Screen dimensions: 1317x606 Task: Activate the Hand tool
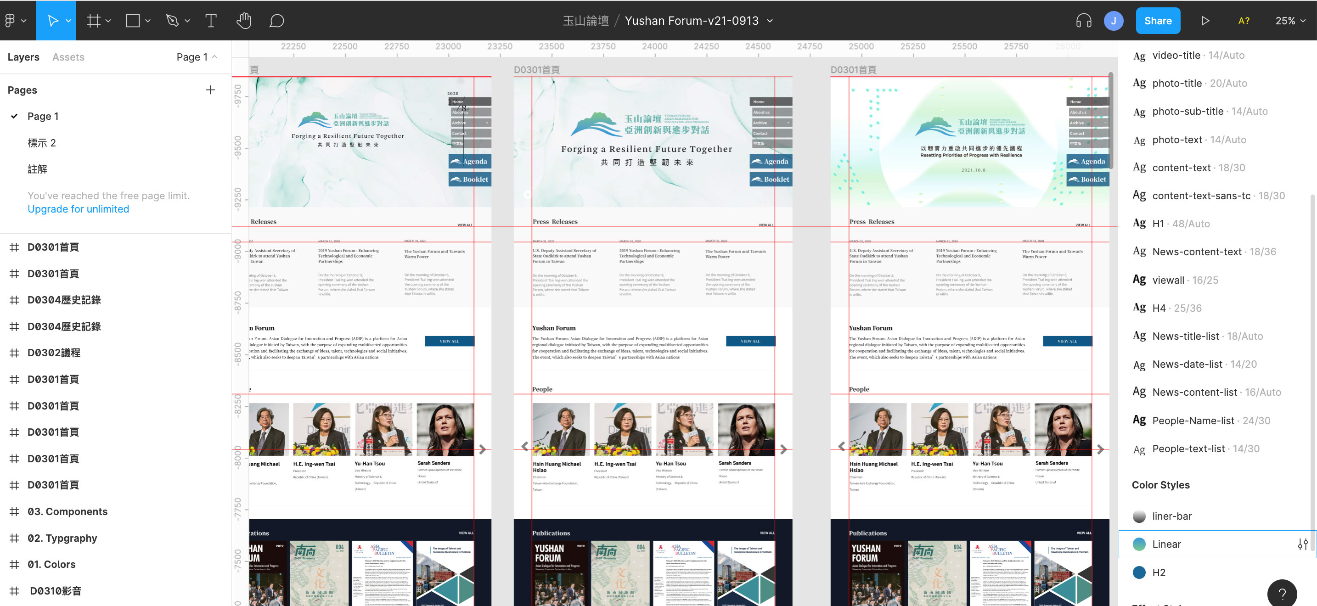(x=244, y=21)
